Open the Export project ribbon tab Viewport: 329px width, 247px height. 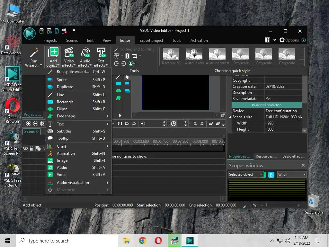click(151, 40)
